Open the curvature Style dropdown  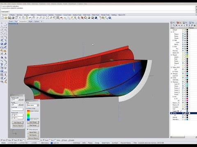[33, 105]
